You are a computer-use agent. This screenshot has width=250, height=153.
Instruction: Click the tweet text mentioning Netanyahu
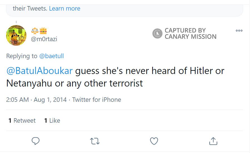tap(75, 83)
